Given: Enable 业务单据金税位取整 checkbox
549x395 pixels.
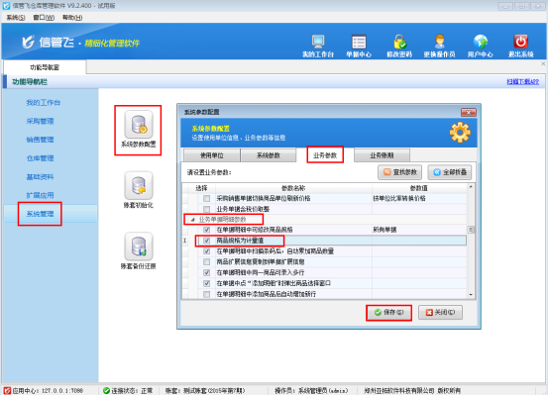Looking at the screenshot, I should coord(206,209).
